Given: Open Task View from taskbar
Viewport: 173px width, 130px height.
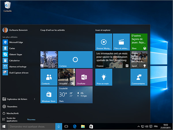Looking at the screenshot, I should (66, 127).
